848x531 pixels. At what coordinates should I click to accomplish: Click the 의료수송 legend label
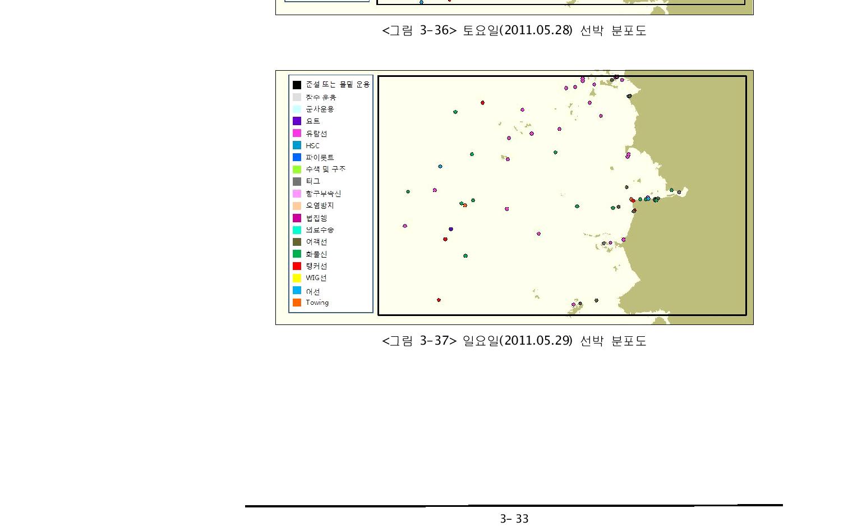click(x=320, y=230)
